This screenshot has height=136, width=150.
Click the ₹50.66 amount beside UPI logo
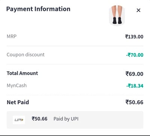pos(39,119)
